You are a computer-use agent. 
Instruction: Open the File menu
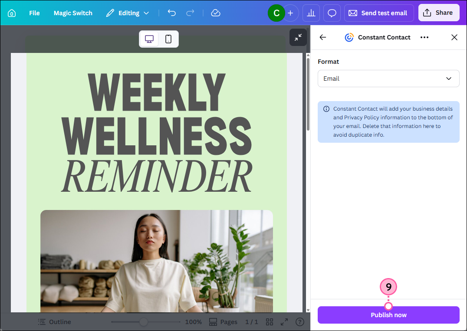34,13
